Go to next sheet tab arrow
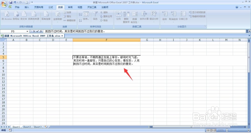The height and width of the screenshot is (133, 251). coord(7,127)
